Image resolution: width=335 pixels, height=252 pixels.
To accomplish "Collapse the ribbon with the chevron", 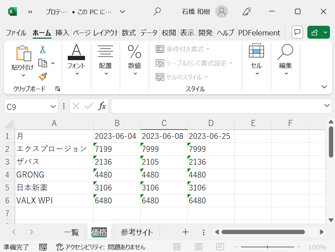I will point(324,87).
